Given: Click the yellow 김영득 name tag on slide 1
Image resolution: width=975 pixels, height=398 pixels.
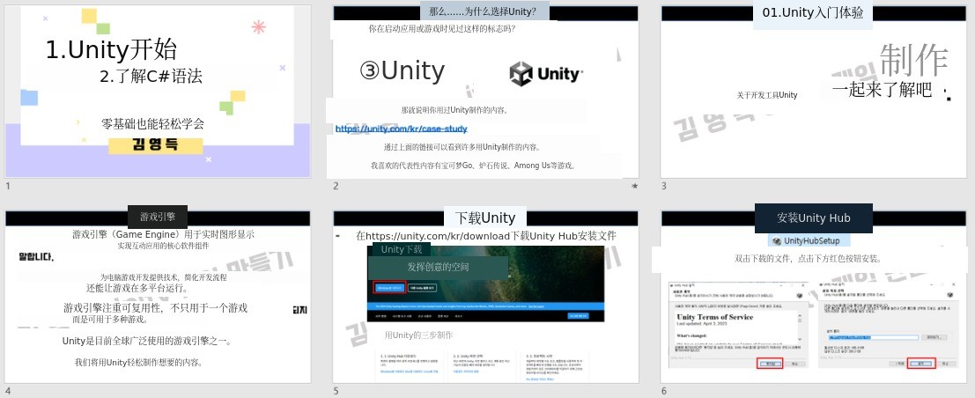Looking at the screenshot, I should click(x=155, y=144).
